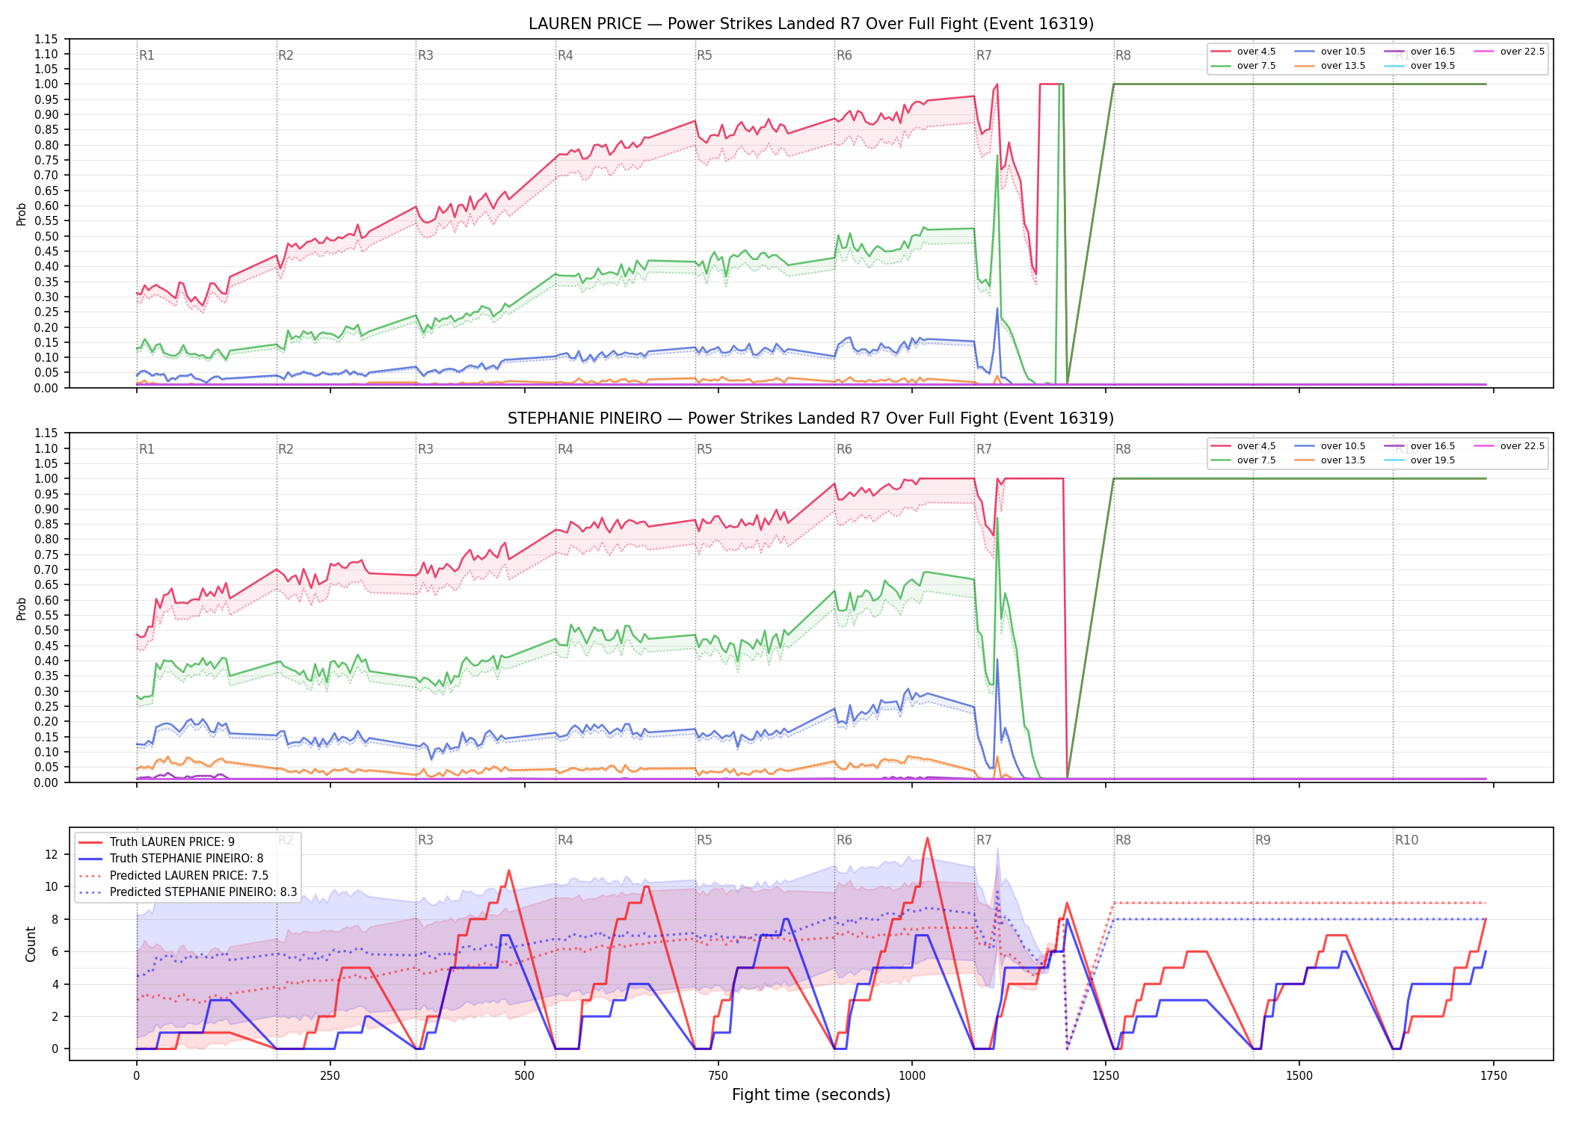This screenshot has height=1121, width=1570.
Task: Click the 'Fight time (seconds)' axis label
Action: click(x=811, y=1095)
